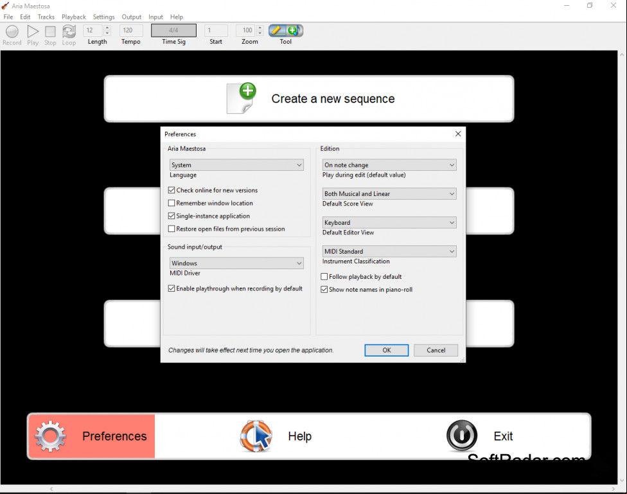The height and width of the screenshot is (494, 627).
Task: Click the Tempo field showing 120
Action: point(131,30)
